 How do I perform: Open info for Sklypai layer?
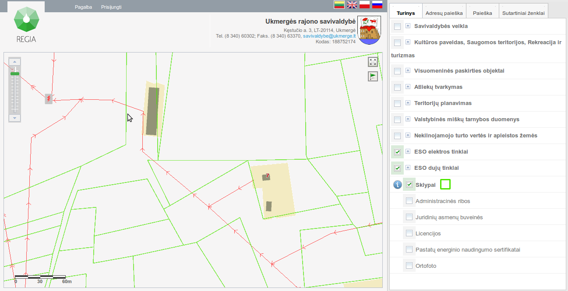click(x=397, y=185)
